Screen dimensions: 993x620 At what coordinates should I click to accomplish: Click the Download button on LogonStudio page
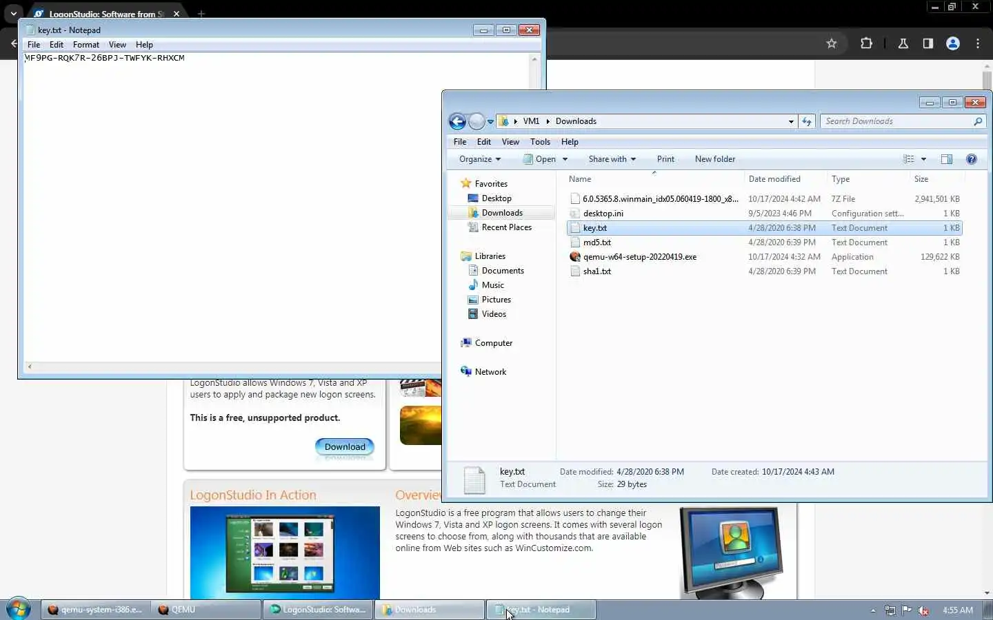[345, 447]
